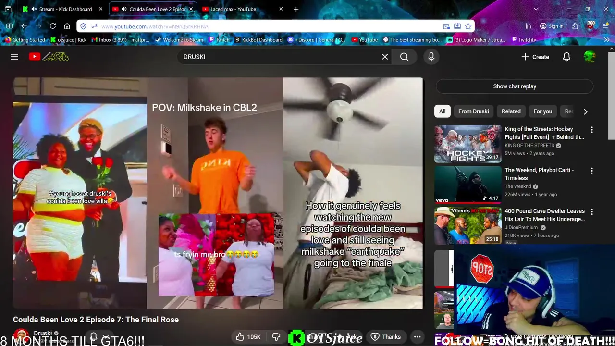
Task: Click Sign in on browser toolbar
Action: (551, 26)
